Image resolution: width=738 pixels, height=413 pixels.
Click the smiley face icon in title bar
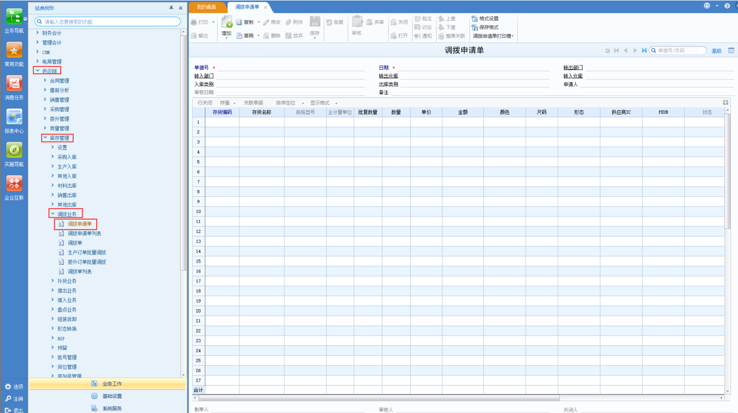click(707, 6)
